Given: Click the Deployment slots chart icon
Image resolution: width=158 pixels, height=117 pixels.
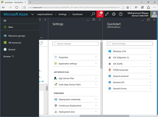Looking at the screenshot, I should click(x=56, y=112).
